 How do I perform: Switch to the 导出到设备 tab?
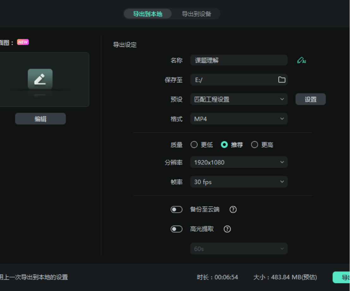coord(196,14)
